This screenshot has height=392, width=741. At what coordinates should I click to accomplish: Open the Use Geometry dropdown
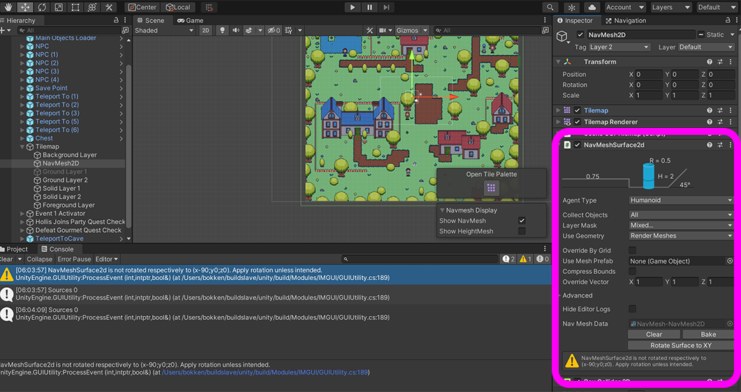(680, 236)
